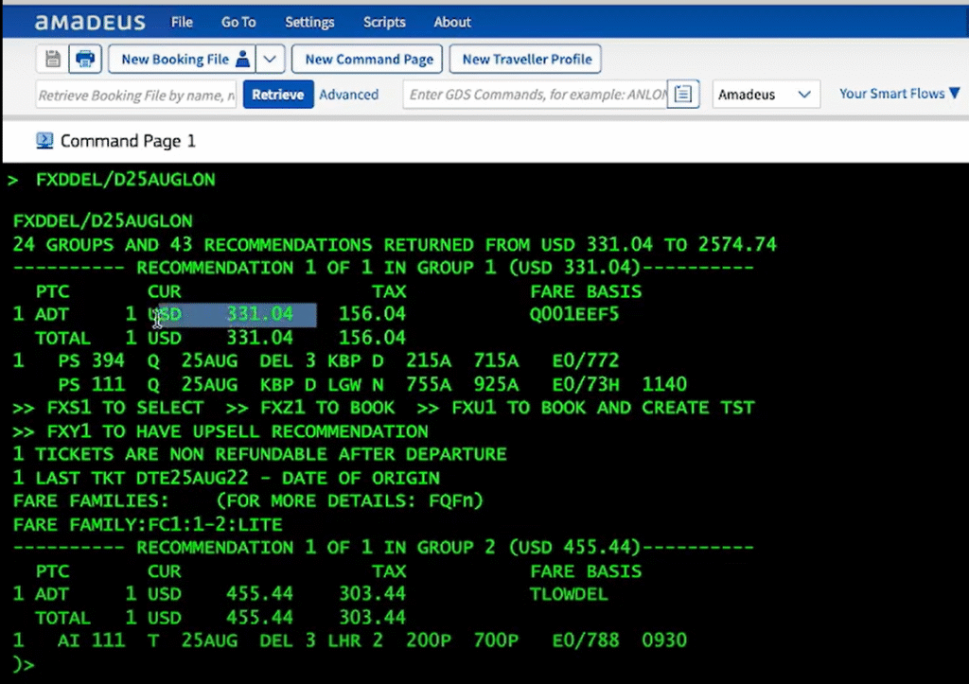Screen dimensions: 969x684
Task: Click fare basis TLOWDEL
Action: click(x=569, y=594)
